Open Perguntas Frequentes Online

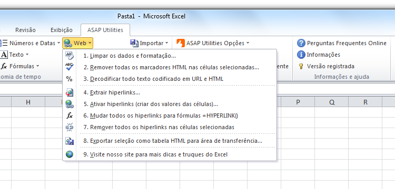[x=347, y=43]
